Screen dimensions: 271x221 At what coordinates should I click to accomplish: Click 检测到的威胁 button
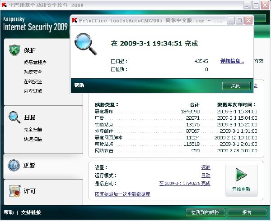[x=205, y=212]
